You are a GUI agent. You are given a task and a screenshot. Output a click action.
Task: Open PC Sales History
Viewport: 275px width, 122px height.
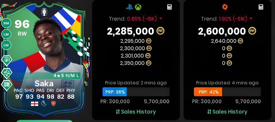coord(227,112)
